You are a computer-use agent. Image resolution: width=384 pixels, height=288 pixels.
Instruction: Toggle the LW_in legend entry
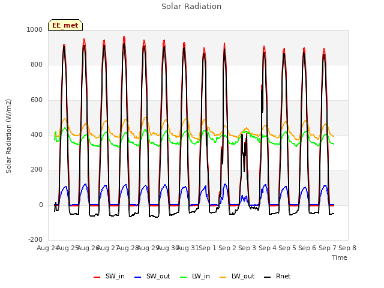pos(195,276)
